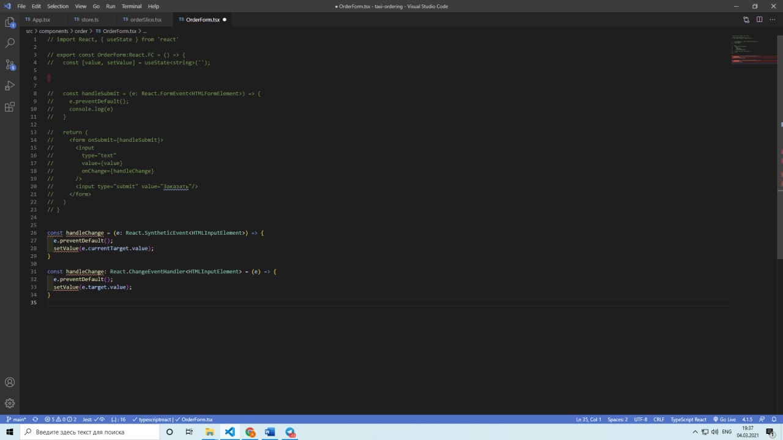Image resolution: width=783 pixels, height=440 pixels.
Task: Open the Search view in activity bar
Action: [10, 43]
